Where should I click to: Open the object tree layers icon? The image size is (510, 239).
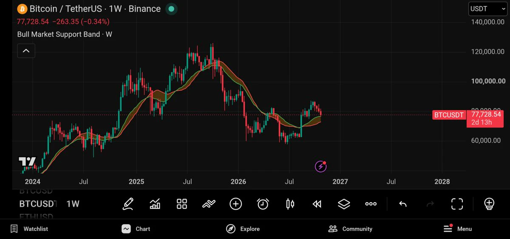344,204
